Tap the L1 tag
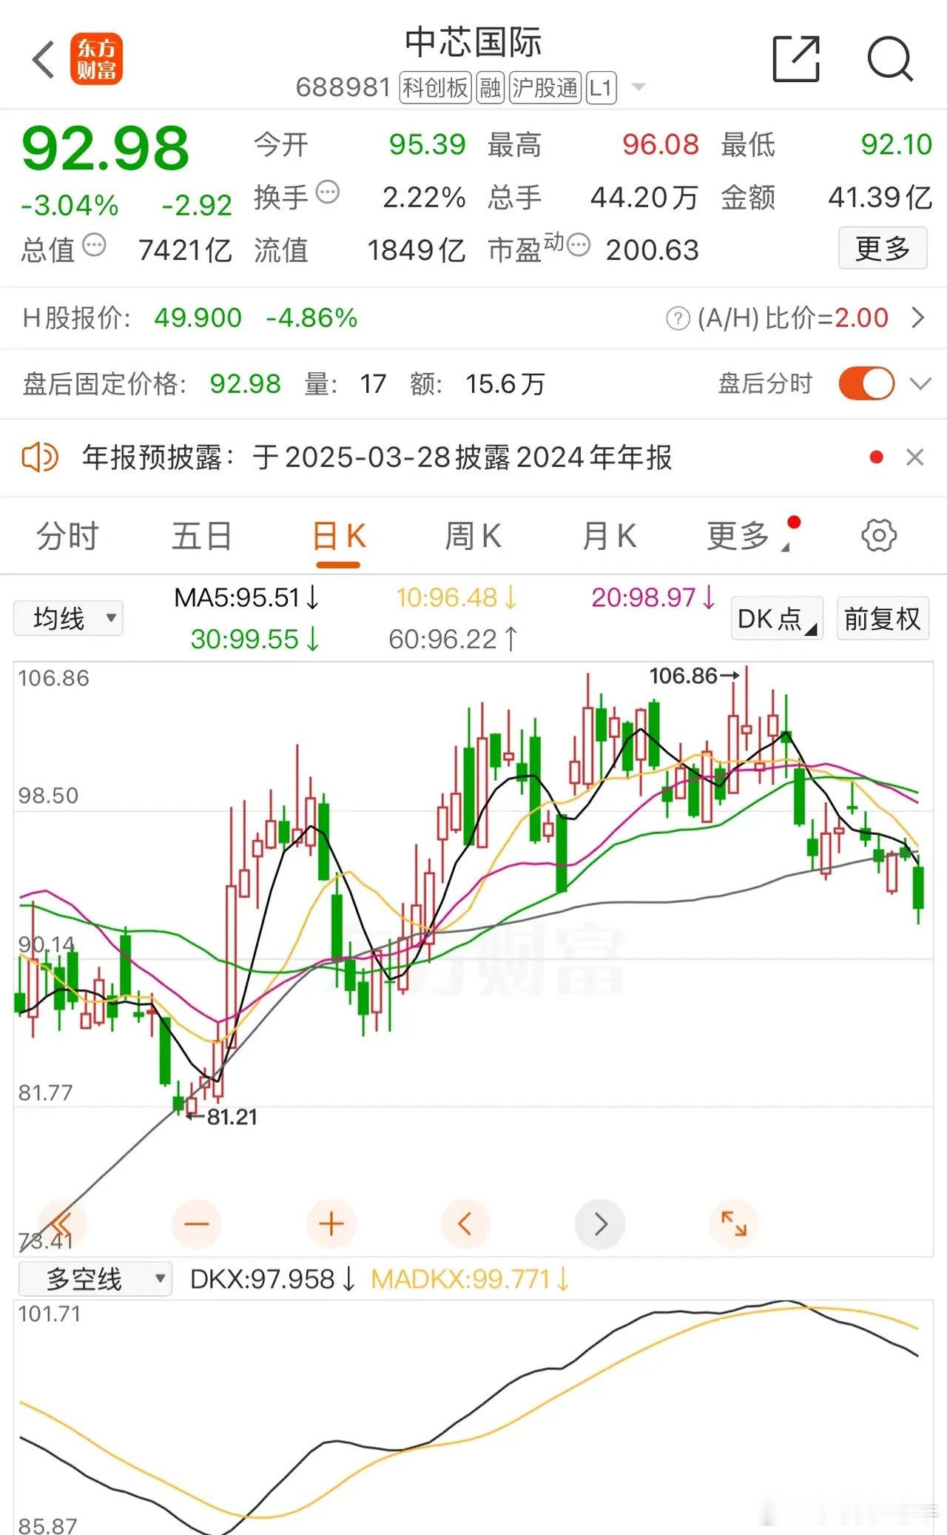Screen dimensions: 947x1535 point(601,87)
